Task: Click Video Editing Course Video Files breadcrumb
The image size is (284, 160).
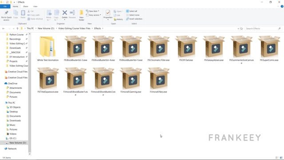Action: [74, 28]
